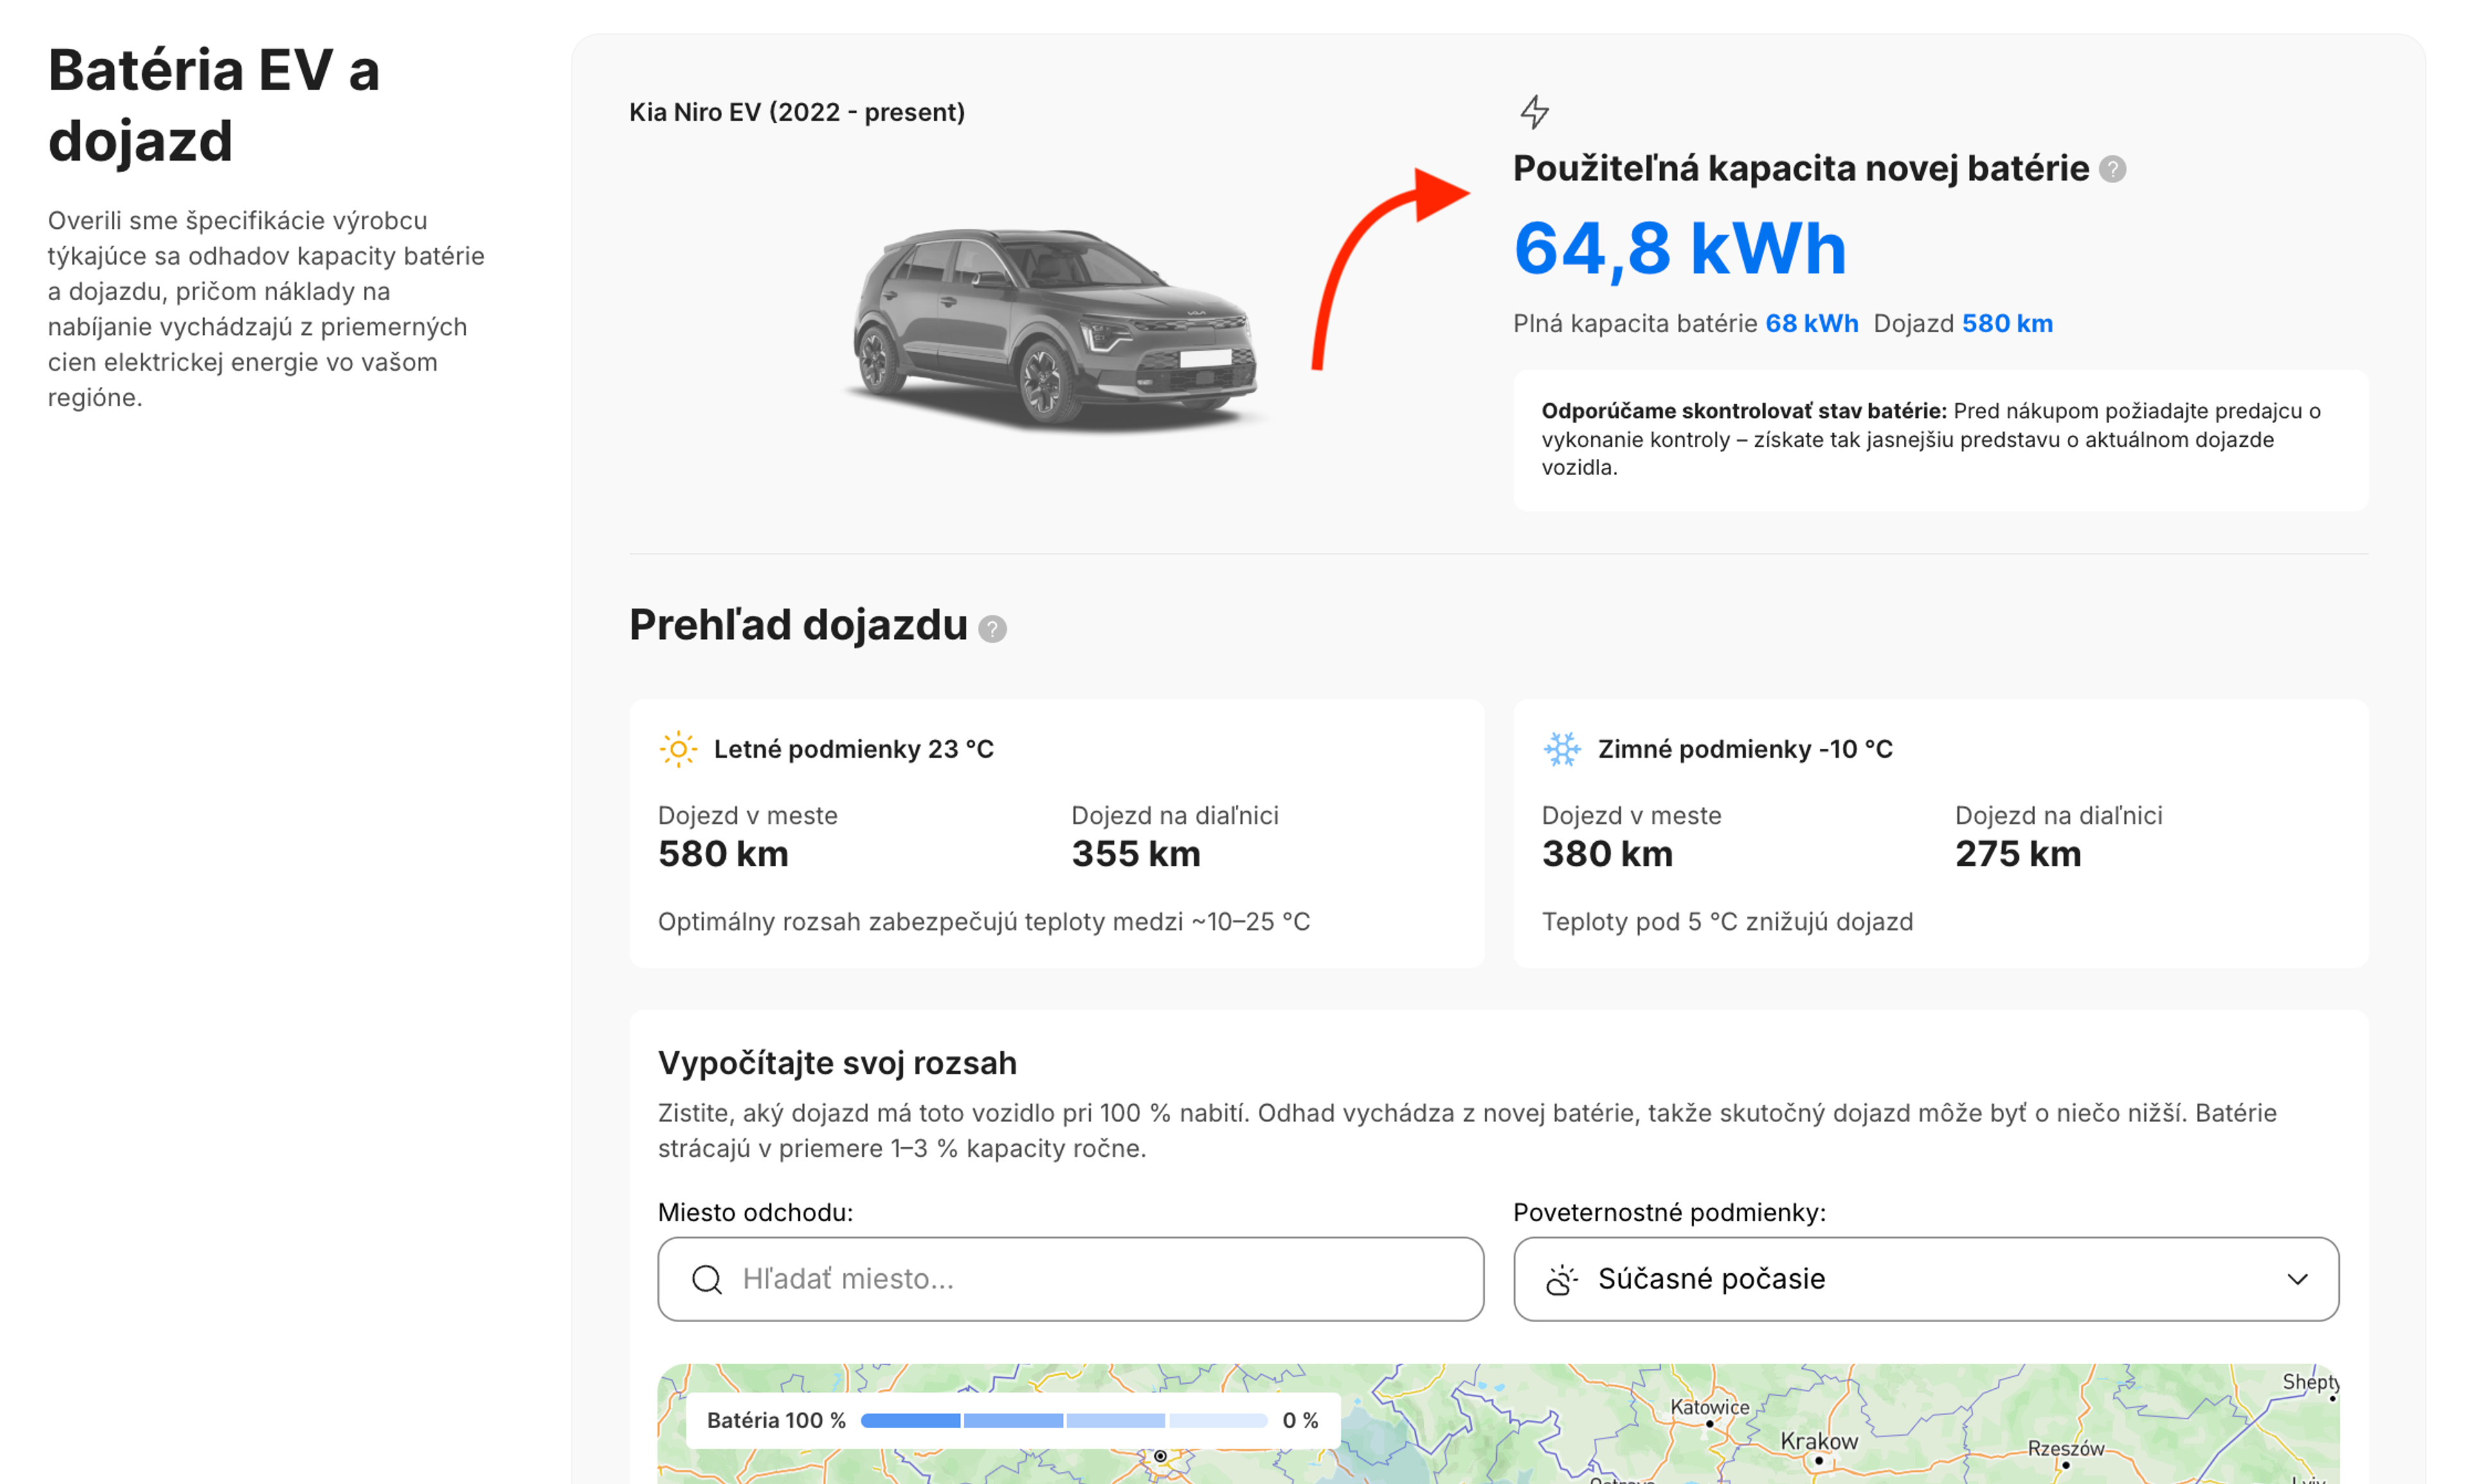Click the Zimné podmienky -10 °C heading

(x=1745, y=749)
